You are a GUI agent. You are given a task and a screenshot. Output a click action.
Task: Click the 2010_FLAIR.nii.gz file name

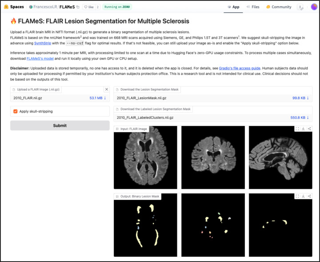[x=28, y=98]
